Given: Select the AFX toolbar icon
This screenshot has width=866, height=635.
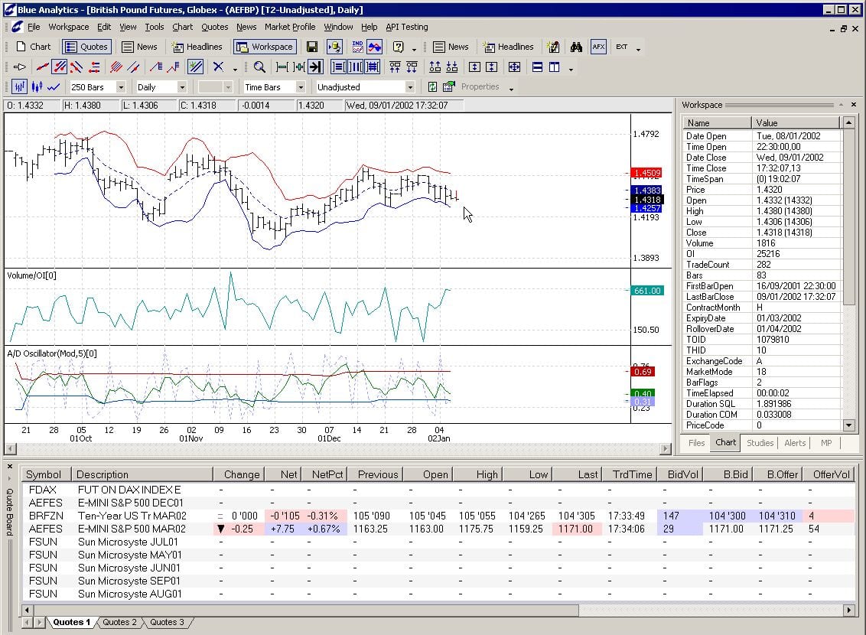Looking at the screenshot, I should point(597,47).
